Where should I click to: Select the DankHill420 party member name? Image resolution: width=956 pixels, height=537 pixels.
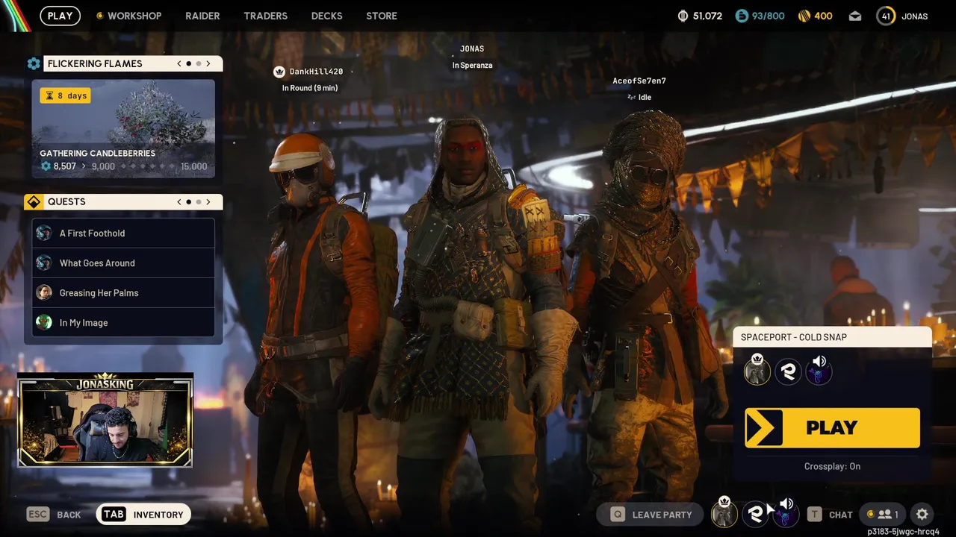pyautogui.click(x=316, y=72)
